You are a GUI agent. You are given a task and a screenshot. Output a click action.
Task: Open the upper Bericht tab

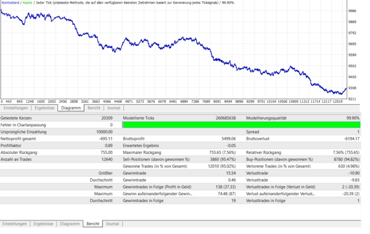pos(94,108)
